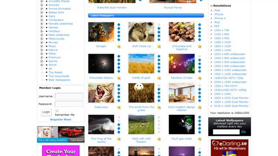Rate Worgen with the top blue star

click(119, 25)
